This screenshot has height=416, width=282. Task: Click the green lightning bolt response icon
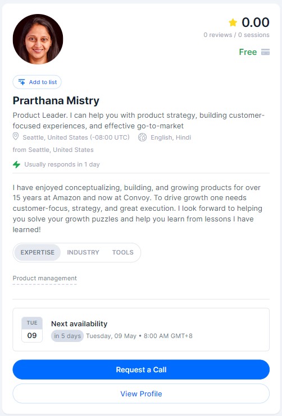point(16,164)
